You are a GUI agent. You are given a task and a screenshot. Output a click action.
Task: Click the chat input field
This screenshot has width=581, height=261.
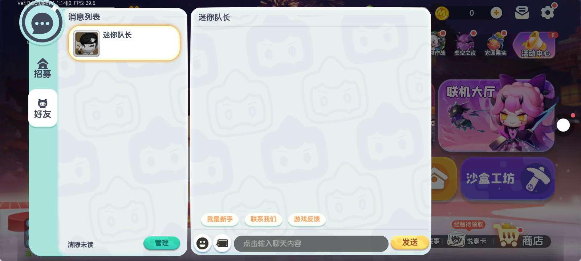click(x=311, y=244)
